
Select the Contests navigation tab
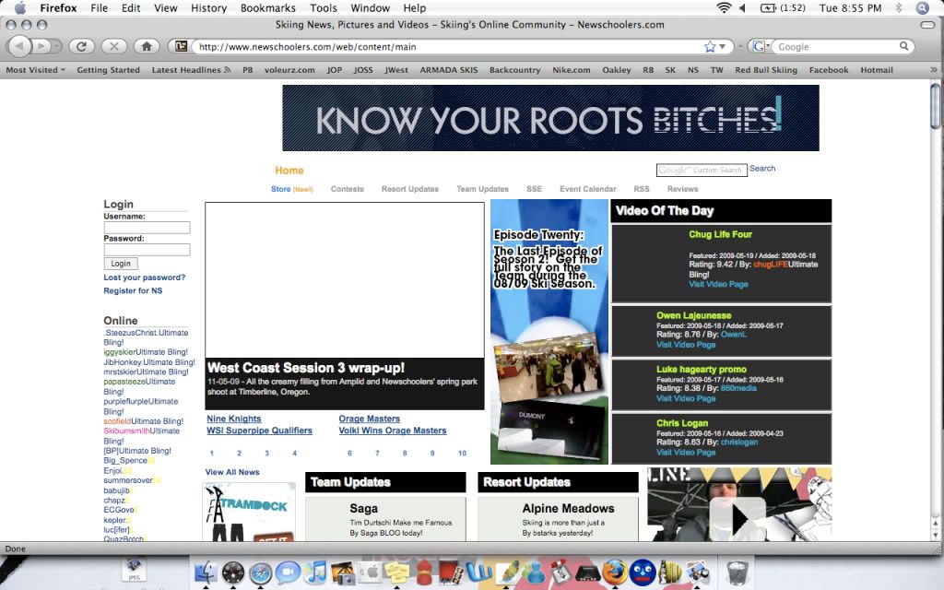click(348, 189)
